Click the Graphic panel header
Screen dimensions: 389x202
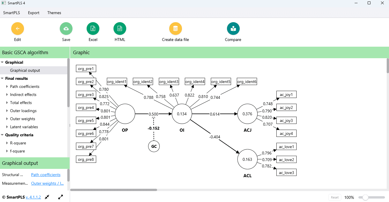(x=230, y=52)
